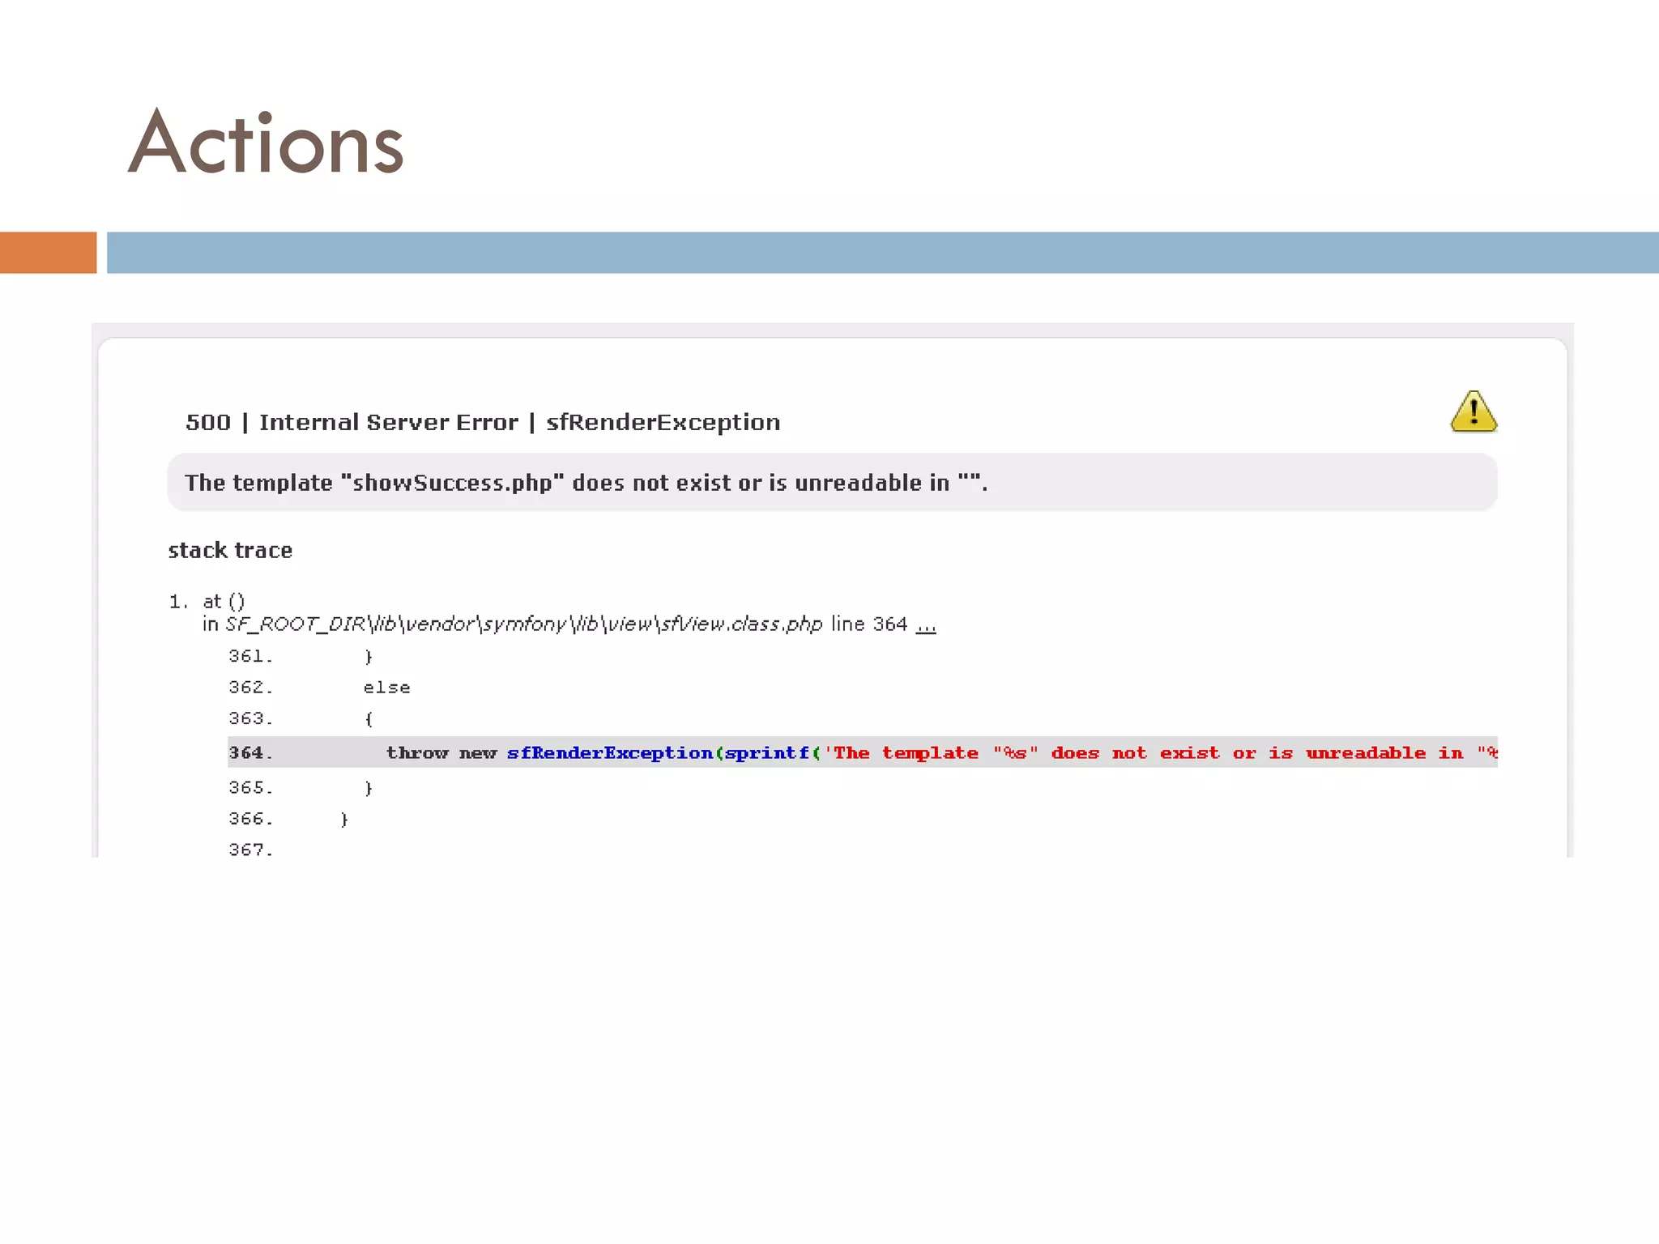Image resolution: width=1659 pixels, height=1244 pixels.
Task: Click the yellow warning triangle icon
Action: point(1473,411)
